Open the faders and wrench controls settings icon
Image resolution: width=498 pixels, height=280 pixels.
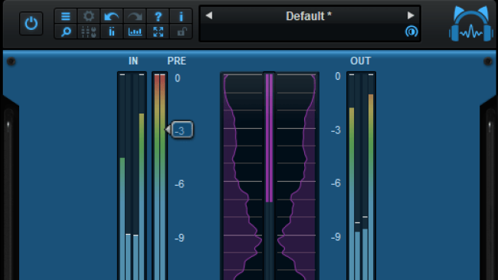pyautogui.click(x=89, y=31)
